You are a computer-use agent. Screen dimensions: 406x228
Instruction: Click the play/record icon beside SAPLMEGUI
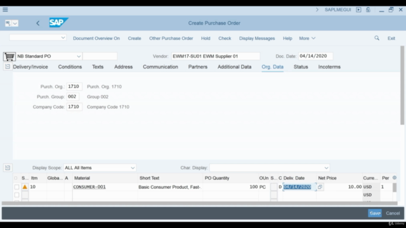coord(358,10)
